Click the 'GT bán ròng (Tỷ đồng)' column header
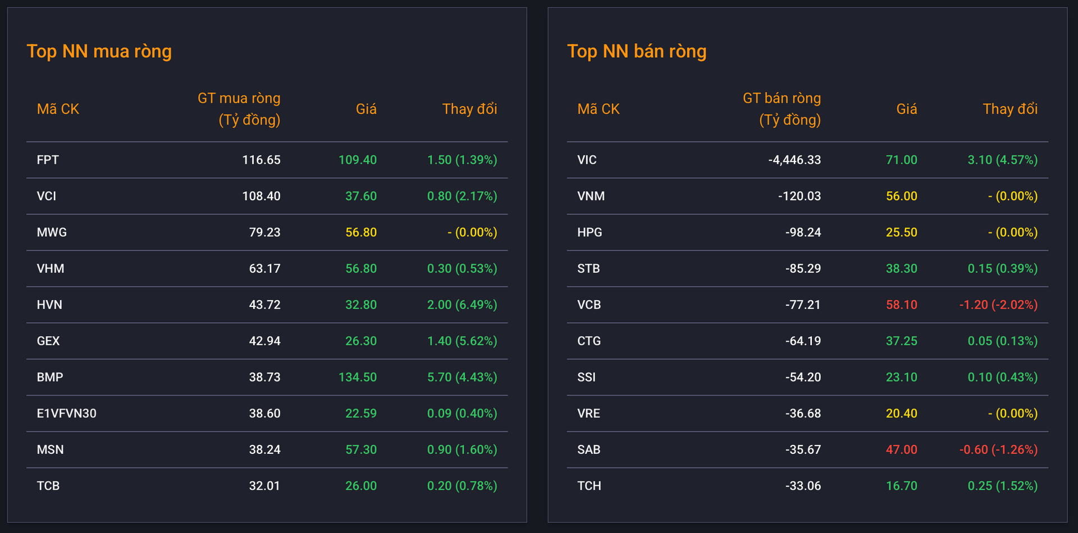This screenshot has height=533, width=1078. click(x=782, y=109)
